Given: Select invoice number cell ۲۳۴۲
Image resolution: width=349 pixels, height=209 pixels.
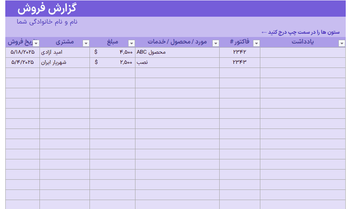Looking at the screenshot, I should tap(240, 52).
